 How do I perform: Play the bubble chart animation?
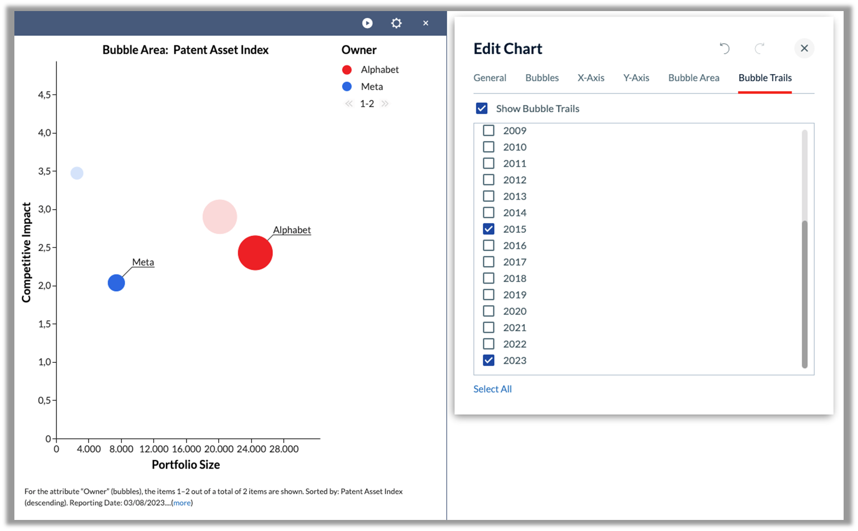click(x=368, y=23)
